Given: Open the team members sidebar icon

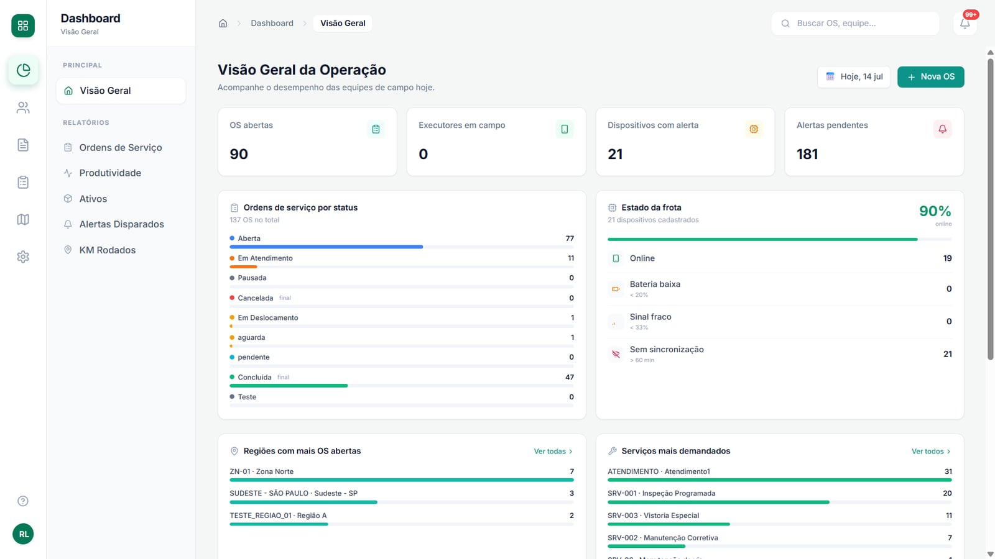Looking at the screenshot, I should [x=23, y=108].
